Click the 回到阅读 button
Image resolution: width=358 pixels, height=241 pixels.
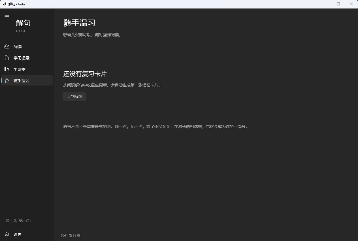pyautogui.click(x=74, y=97)
